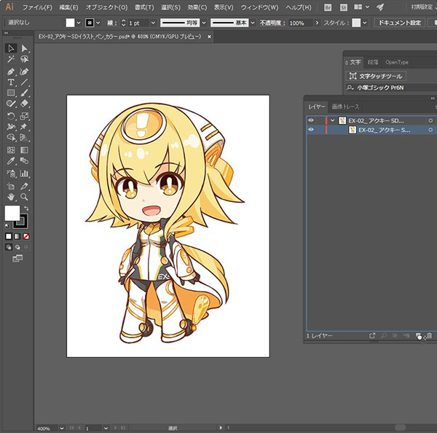This screenshot has width=437, height=433.
Task: Open the ファイル(F) menu
Action: point(37,7)
